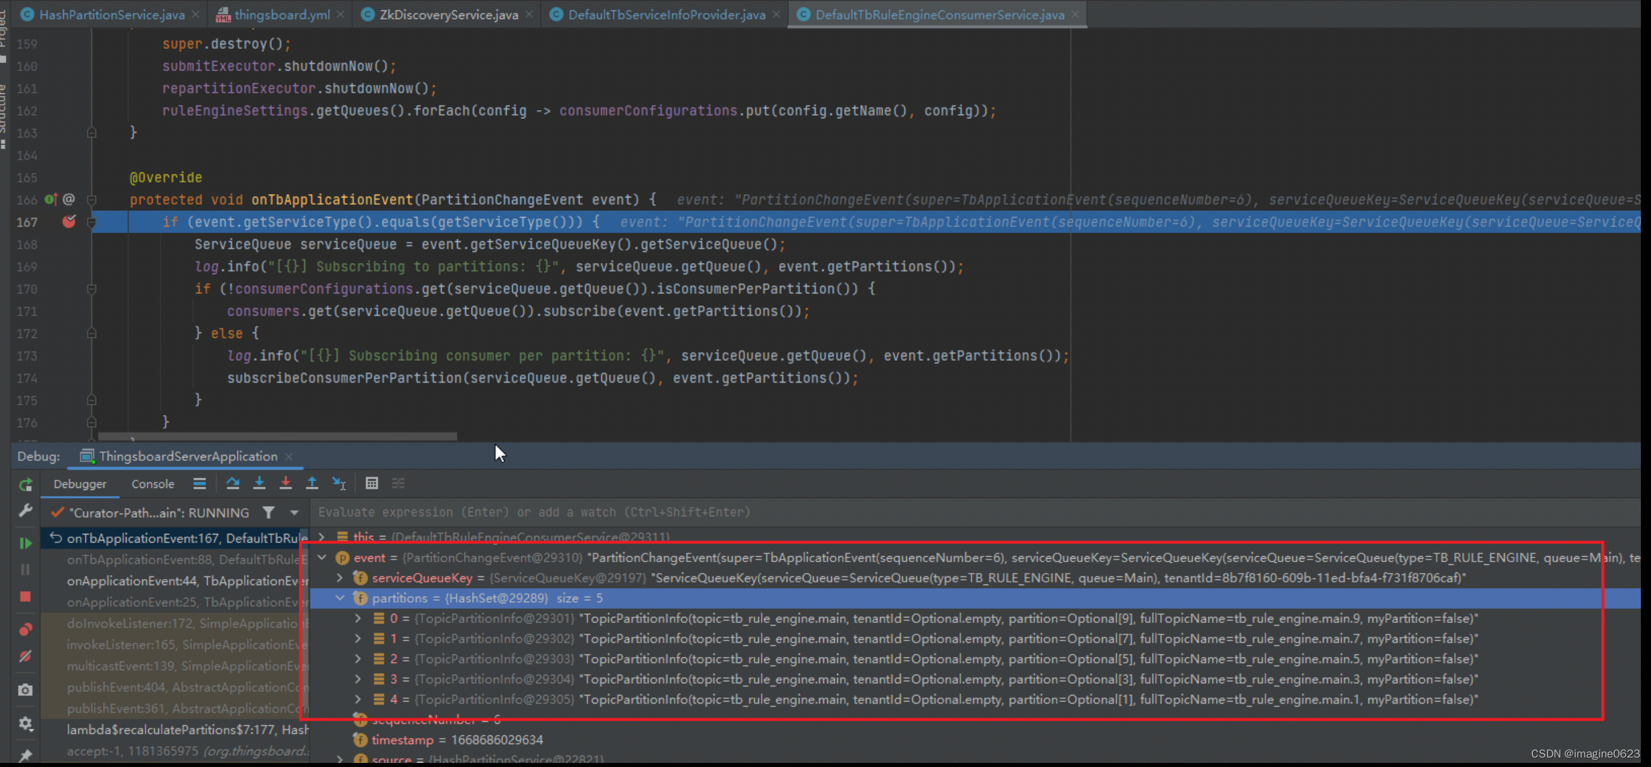
Task: Close the HashPartitionService.java tab
Action: click(x=195, y=14)
